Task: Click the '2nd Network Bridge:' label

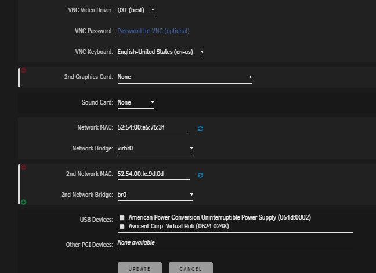Action: point(87,195)
